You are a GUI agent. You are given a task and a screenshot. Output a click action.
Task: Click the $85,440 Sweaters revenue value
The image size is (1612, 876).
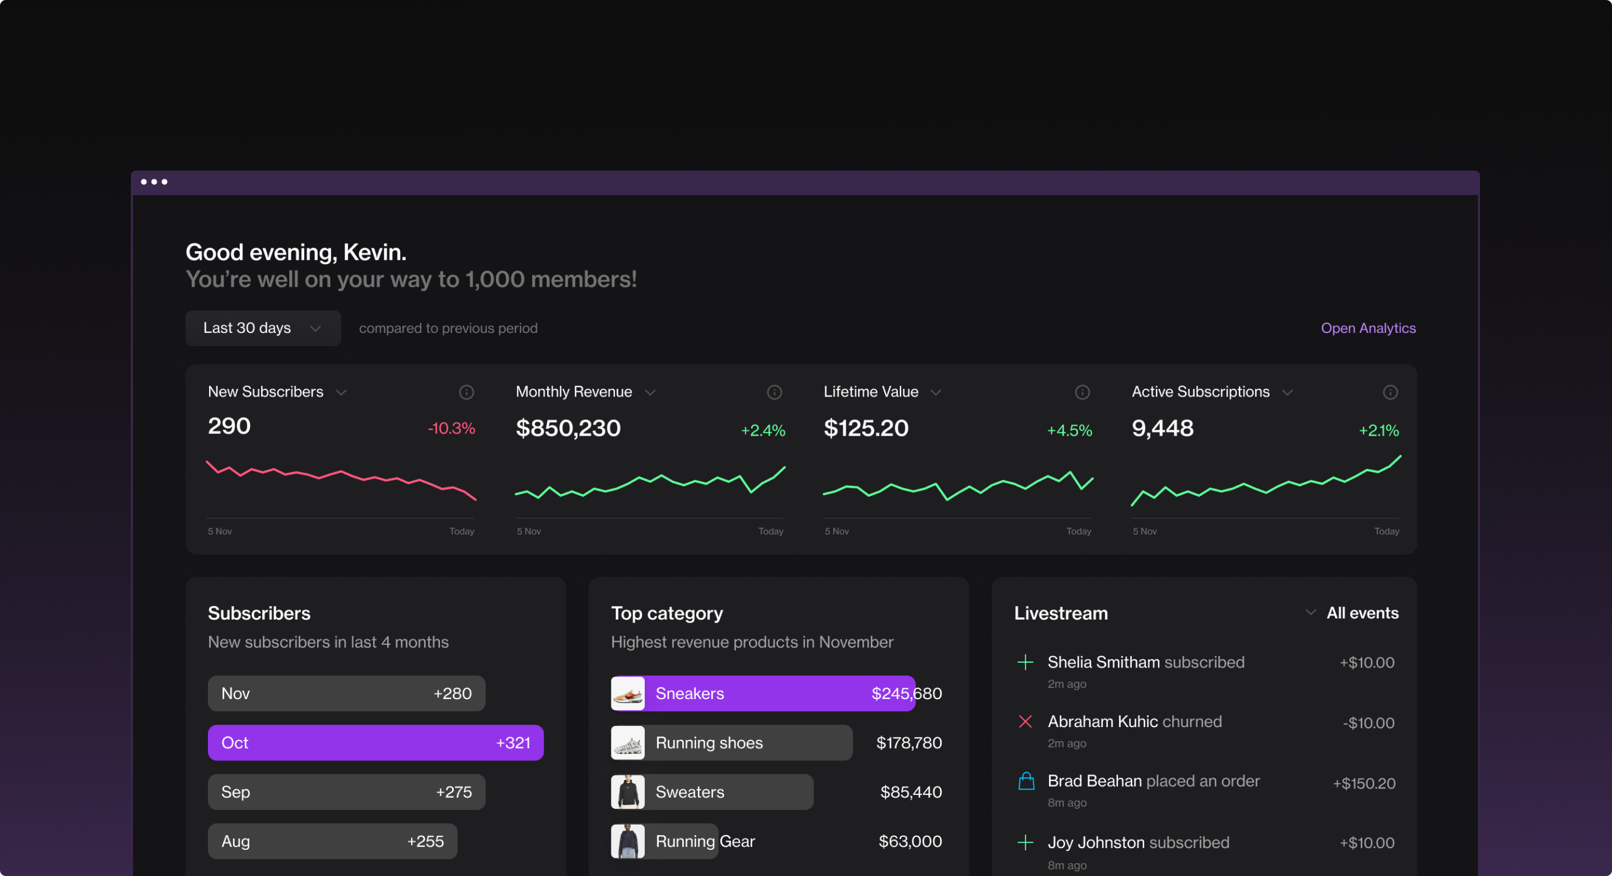point(911,792)
